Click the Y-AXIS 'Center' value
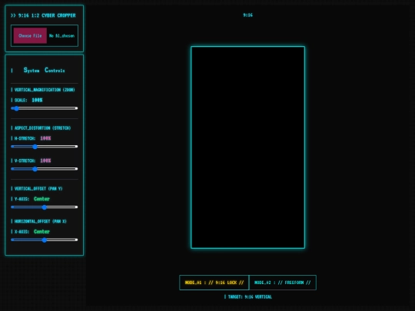Viewport: 415px width, 311px height. (x=41, y=199)
